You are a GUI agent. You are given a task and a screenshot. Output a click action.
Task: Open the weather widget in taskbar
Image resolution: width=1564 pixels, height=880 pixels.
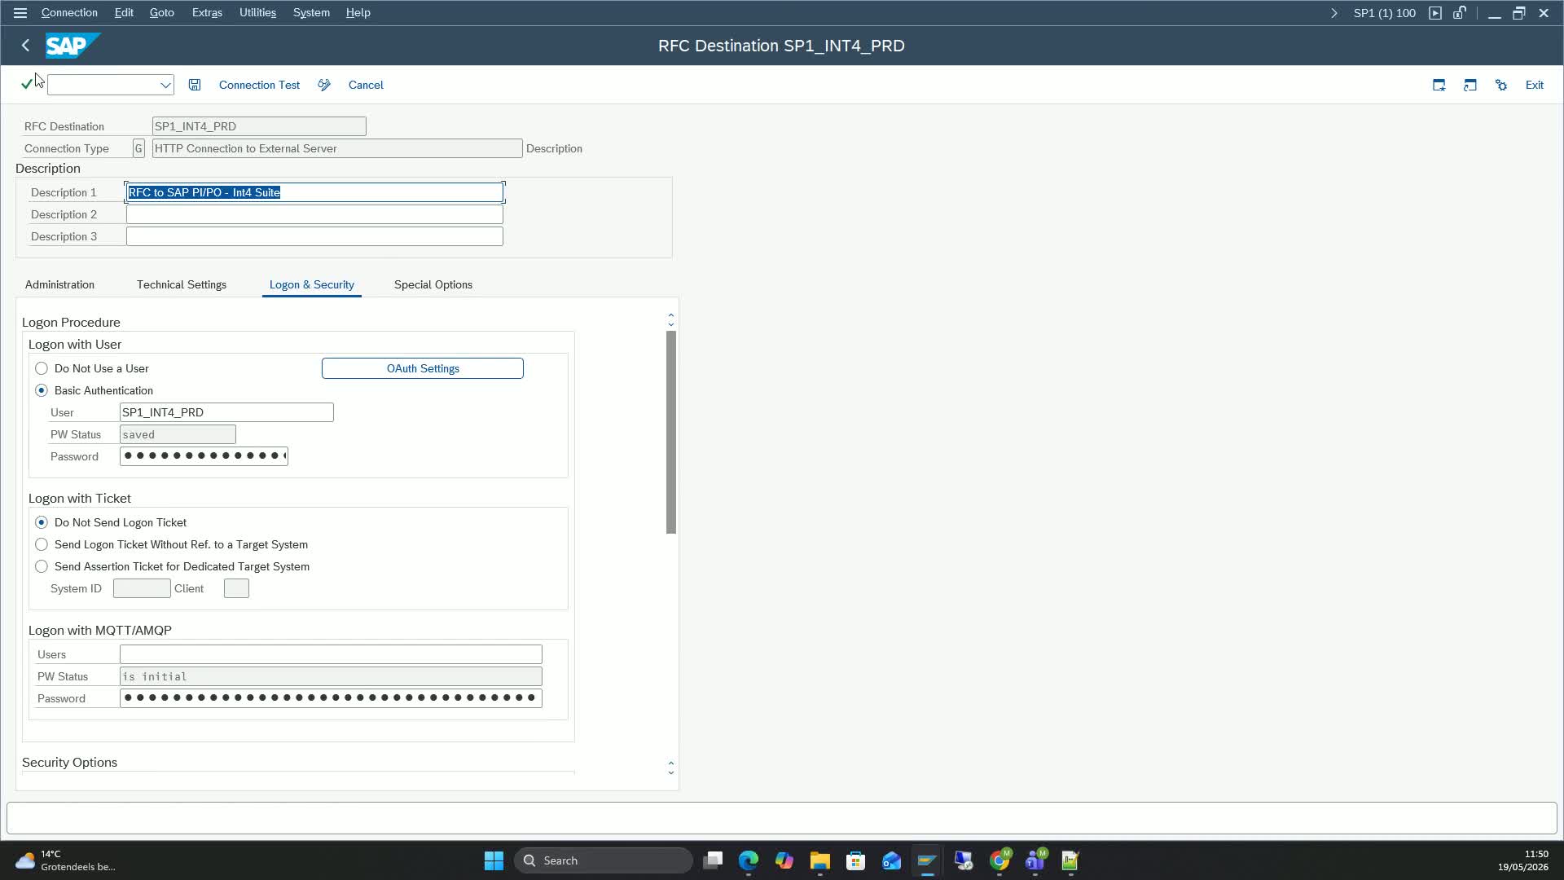pos(65,860)
